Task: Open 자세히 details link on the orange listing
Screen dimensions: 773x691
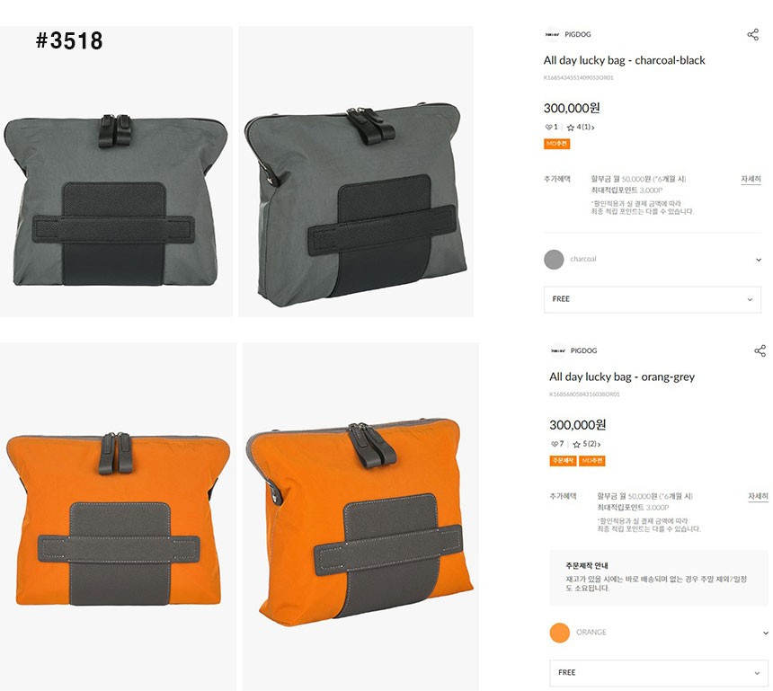Action: (x=758, y=496)
